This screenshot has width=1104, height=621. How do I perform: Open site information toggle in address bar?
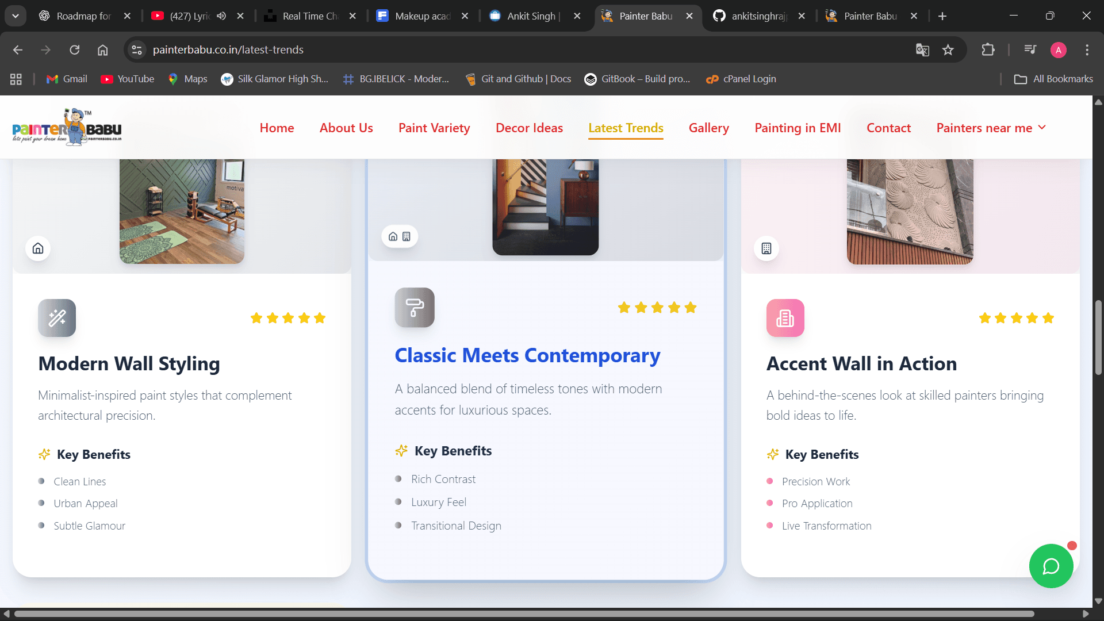click(x=137, y=50)
